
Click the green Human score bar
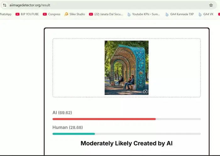(74, 134)
